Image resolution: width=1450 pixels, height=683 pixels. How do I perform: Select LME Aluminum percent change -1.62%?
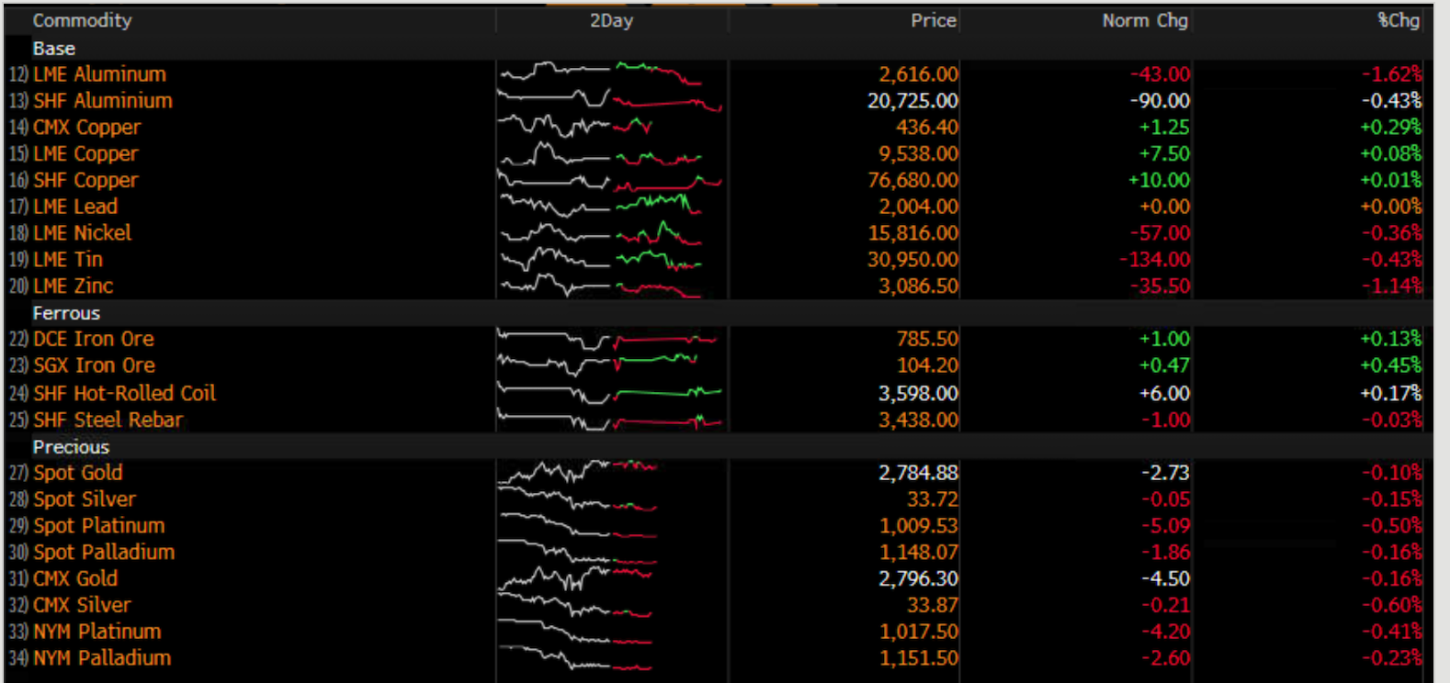(x=1391, y=74)
